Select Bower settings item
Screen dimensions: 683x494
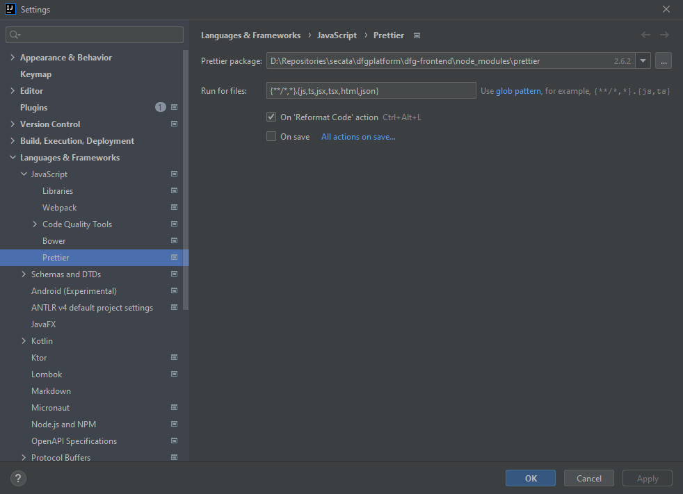(x=54, y=240)
